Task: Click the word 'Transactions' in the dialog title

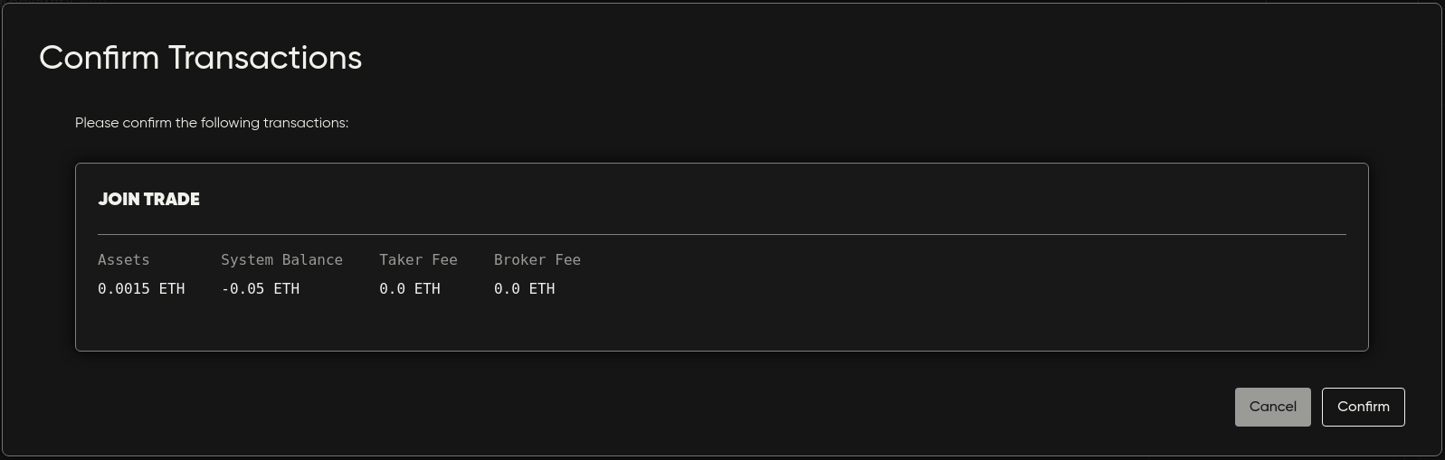Action: pyautogui.click(x=264, y=58)
